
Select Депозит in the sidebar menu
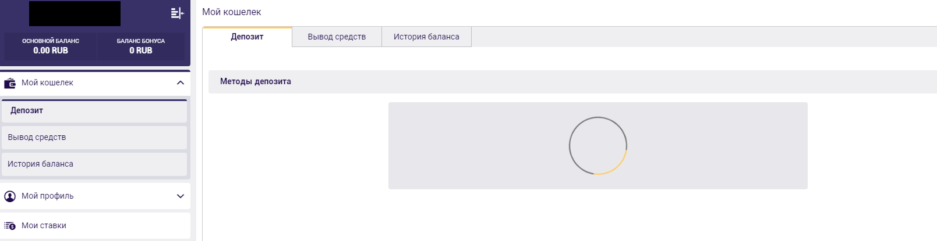pos(27,111)
